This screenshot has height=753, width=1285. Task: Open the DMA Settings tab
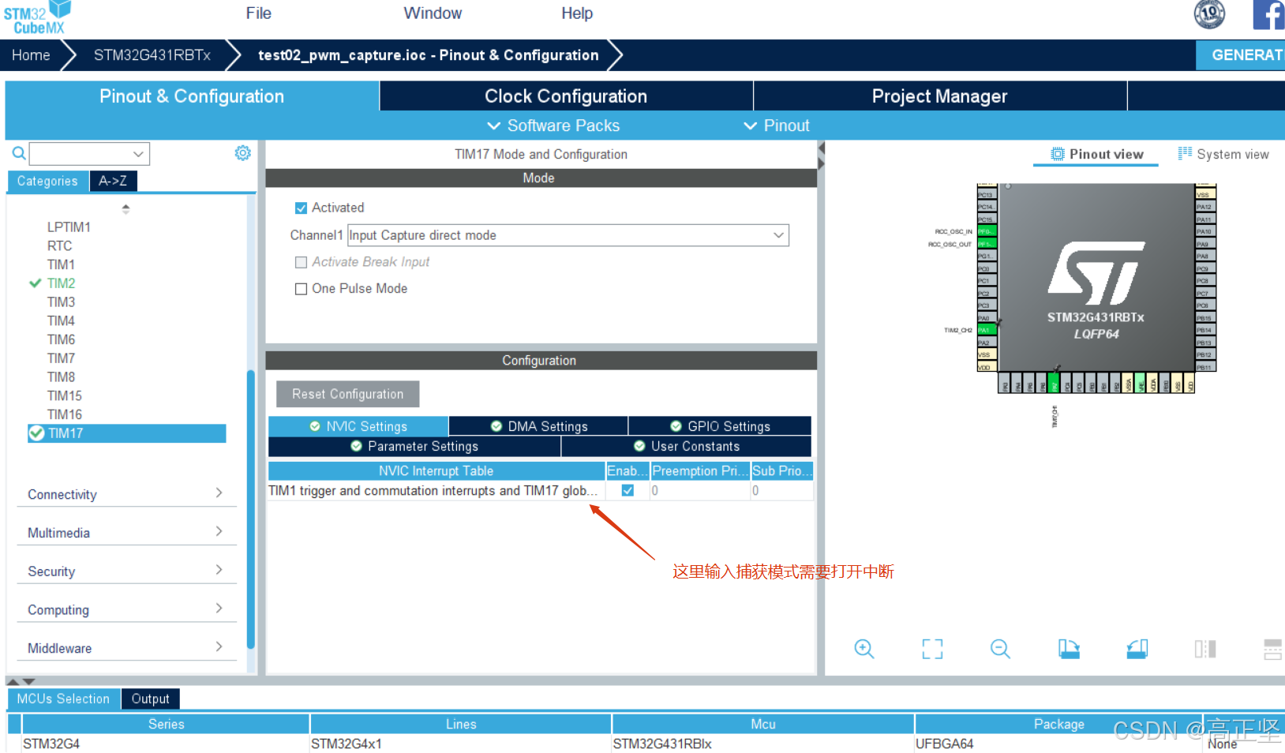click(538, 426)
